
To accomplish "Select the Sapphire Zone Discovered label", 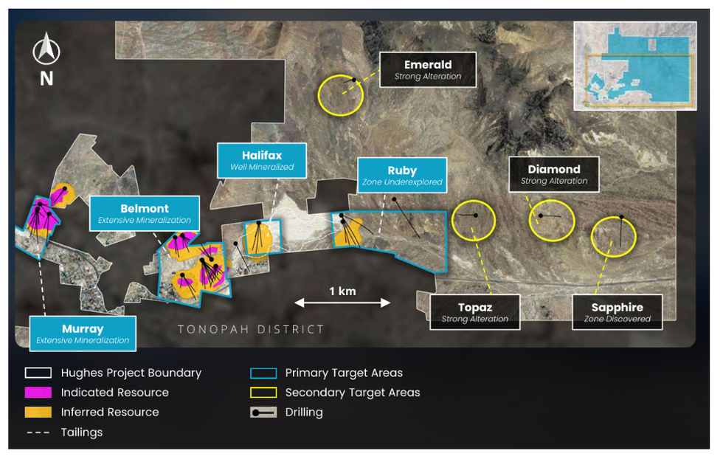I will pos(617,312).
